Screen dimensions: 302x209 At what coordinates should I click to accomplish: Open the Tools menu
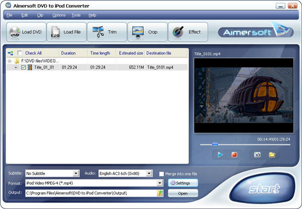pos(76,15)
